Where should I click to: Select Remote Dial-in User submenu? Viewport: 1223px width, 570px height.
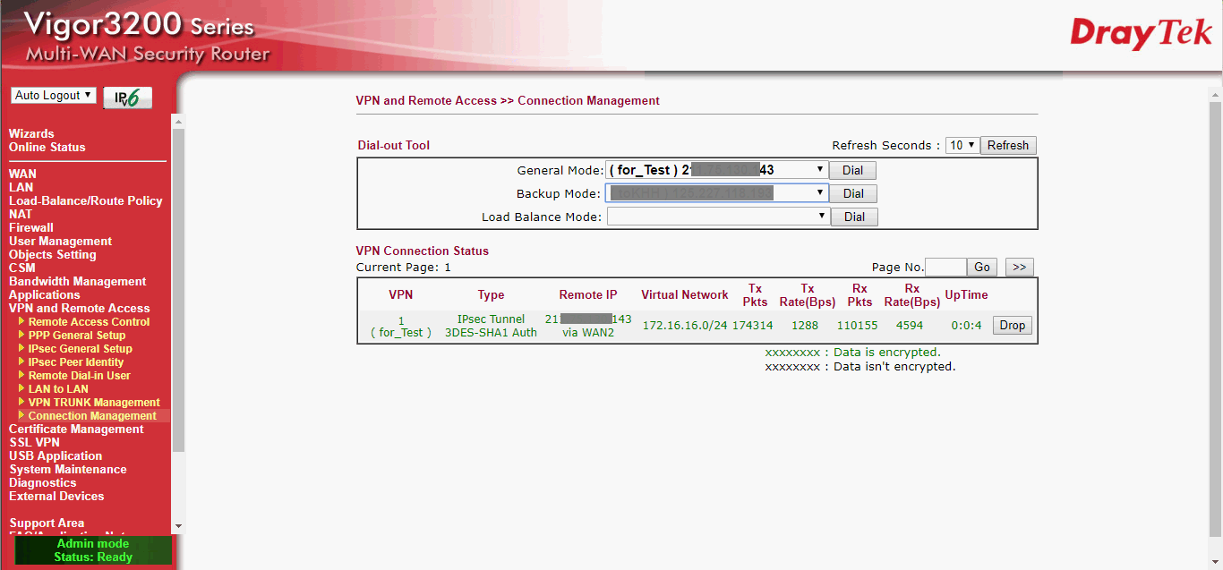point(80,376)
